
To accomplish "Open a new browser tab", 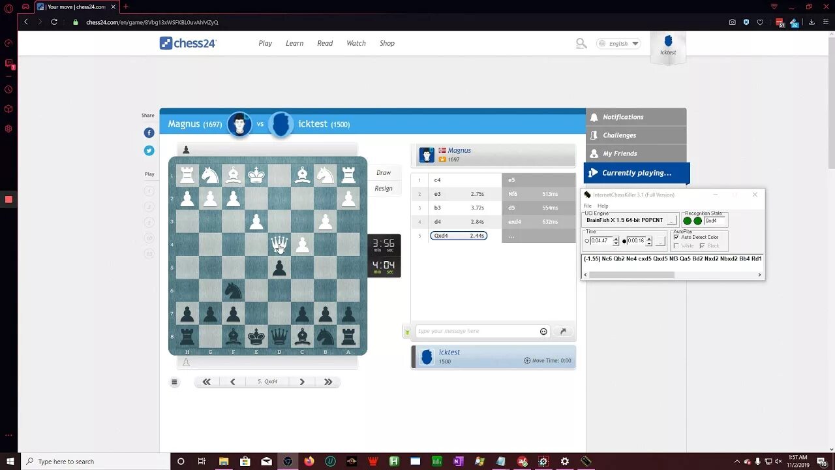I will pyautogui.click(x=126, y=7).
